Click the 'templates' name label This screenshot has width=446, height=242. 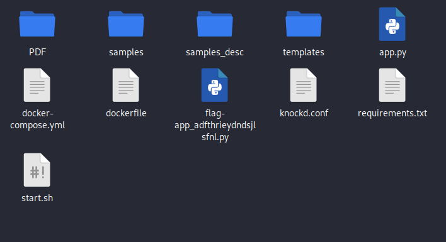coord(304,52)
